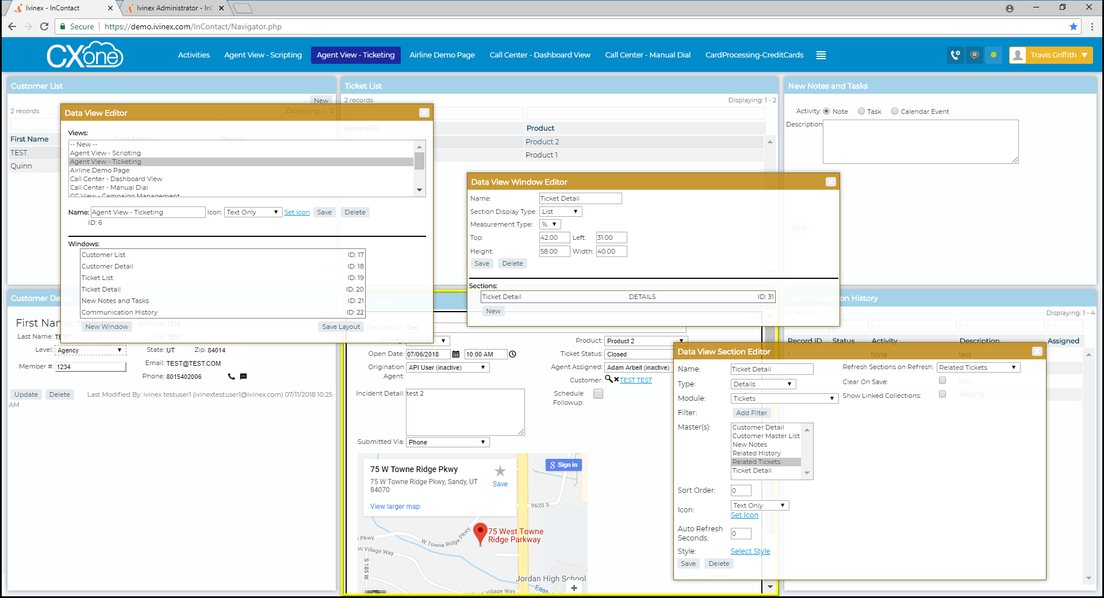Switch to Call Center - Dashboard View tab
This screenshot has height=598, width=1104.
click(x=540, y=55)
